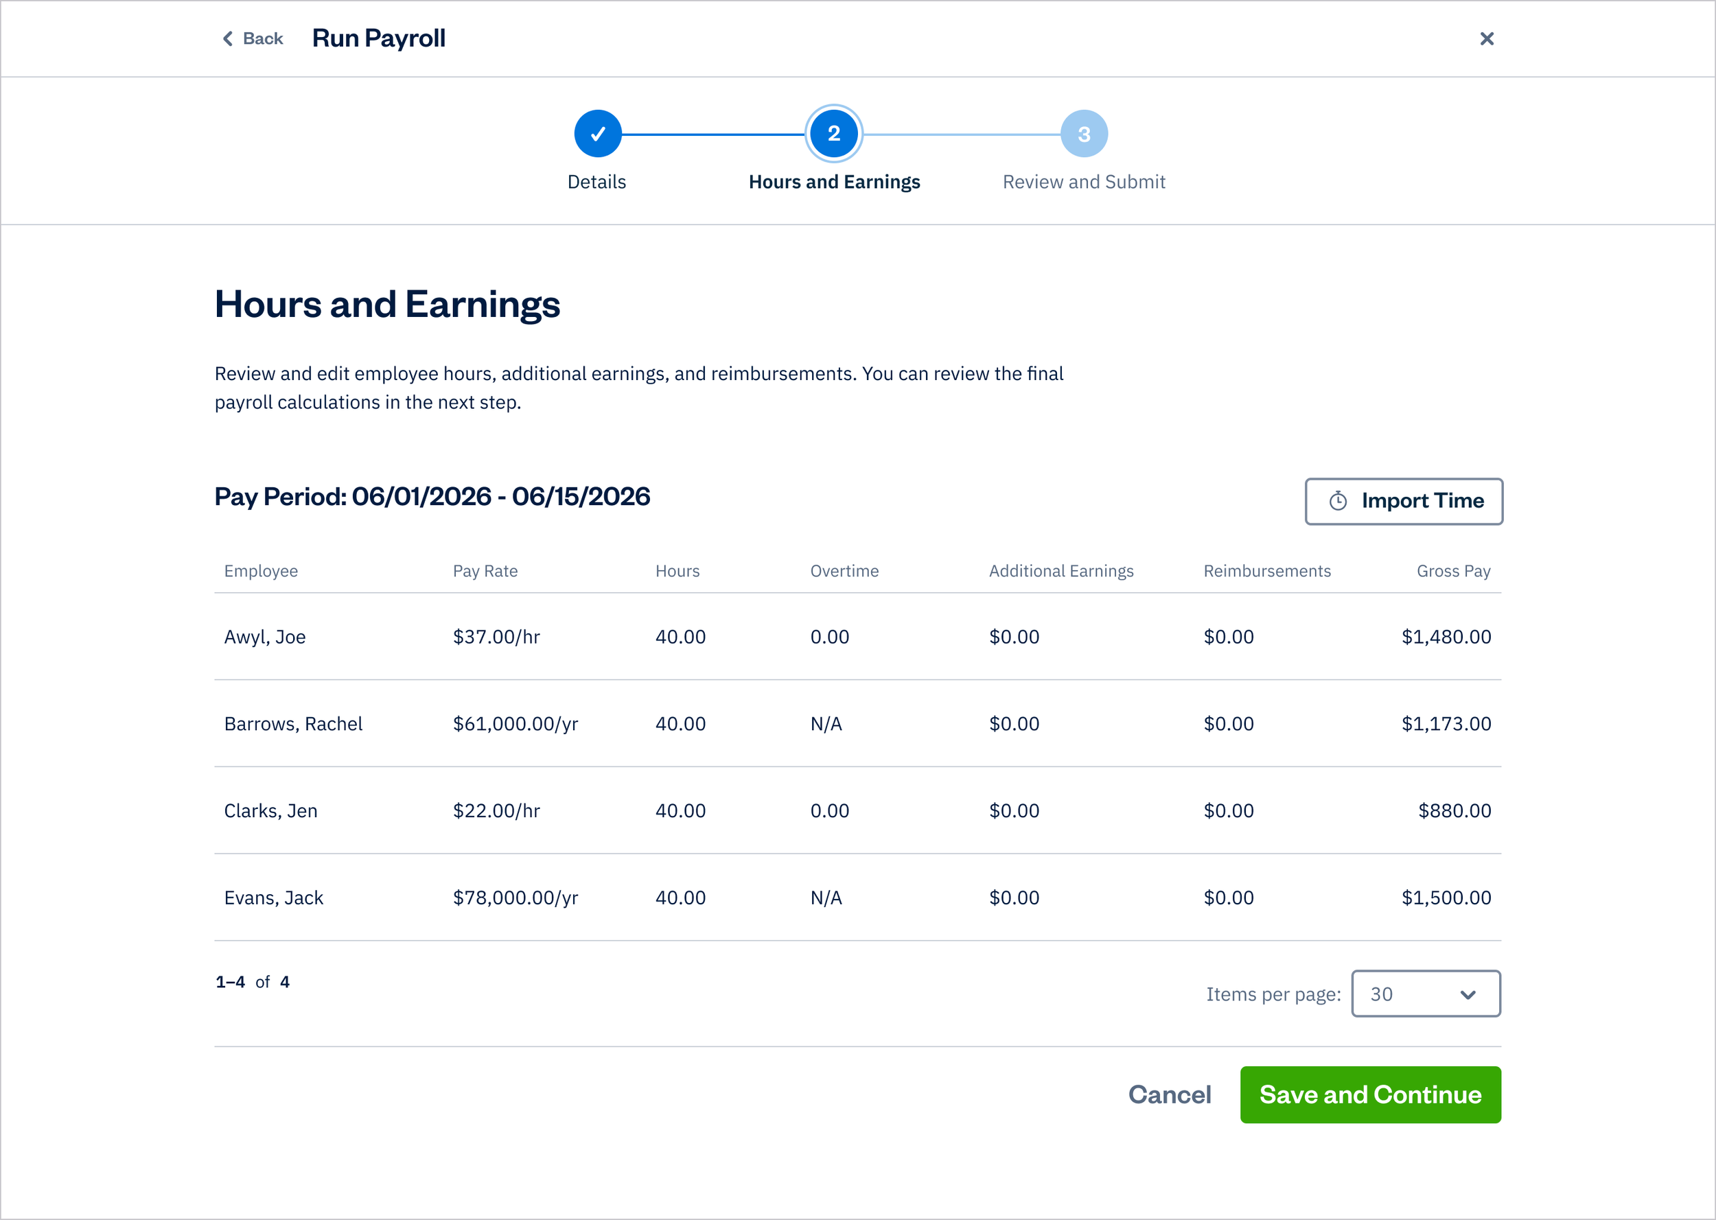Click the $22.00/hr pay rate cell
The height and width of the screenshot is (1220, 1716).
click(496, 810)
